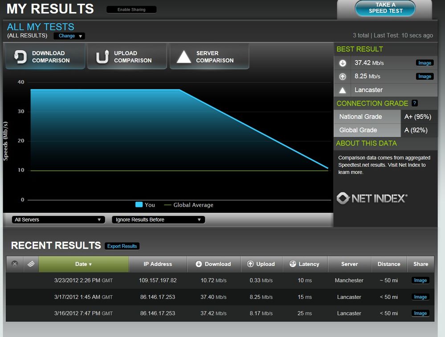Sort by the Download column header

(x=214, y=264)
